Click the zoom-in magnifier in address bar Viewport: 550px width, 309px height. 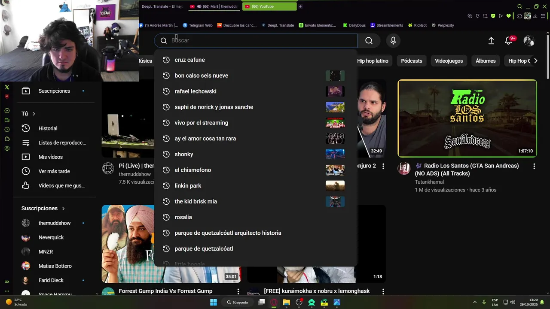click(470, 16)
